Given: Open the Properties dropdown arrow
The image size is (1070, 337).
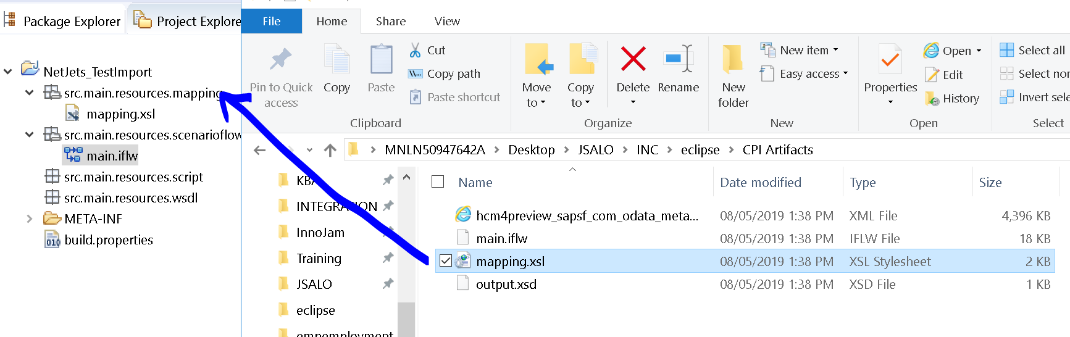Looking at the screenshot, I should coord(890,102).
